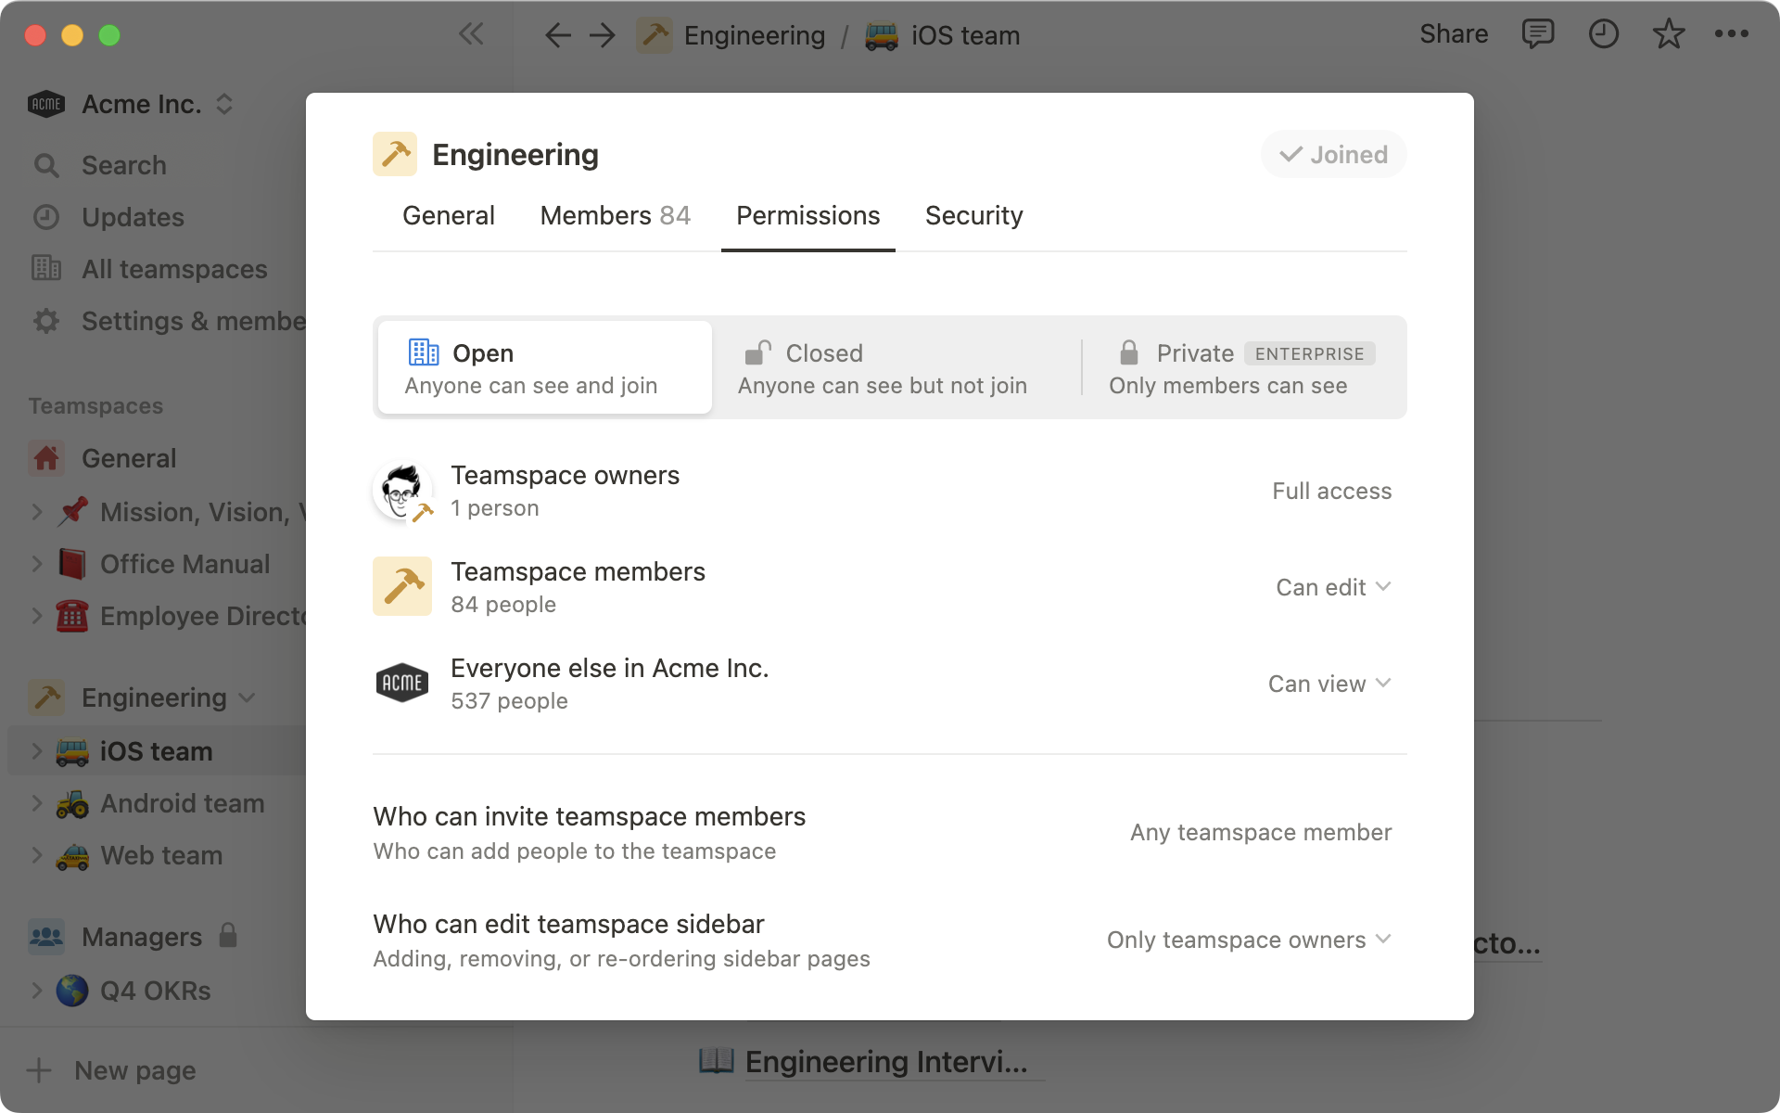The image size is (1780, 1113).
Task: Switch teamspace access to Private
Action: (x=1228, y=366)
